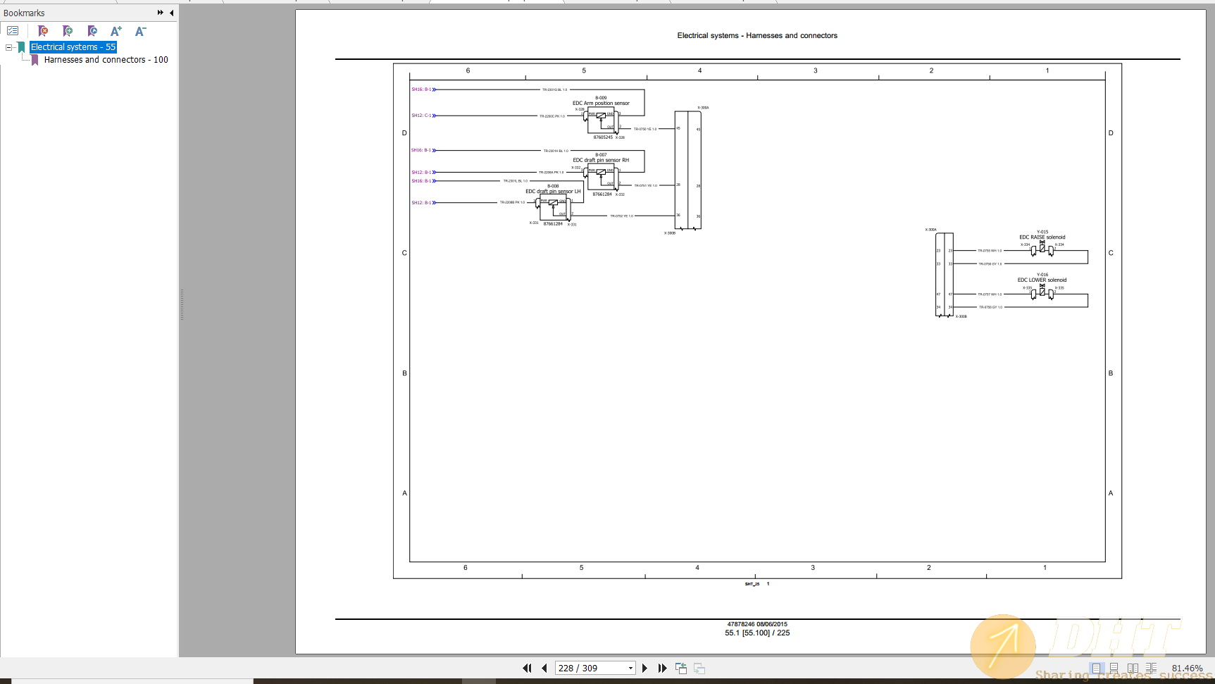The width and height of the screenshot is (1215, 684).
Task: Increase bookmark text size with A+
Action: [116, 31]
